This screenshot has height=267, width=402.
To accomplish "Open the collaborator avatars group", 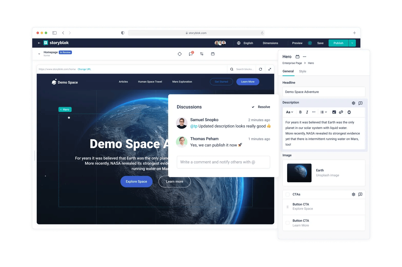I will click(x=220, y=43).
